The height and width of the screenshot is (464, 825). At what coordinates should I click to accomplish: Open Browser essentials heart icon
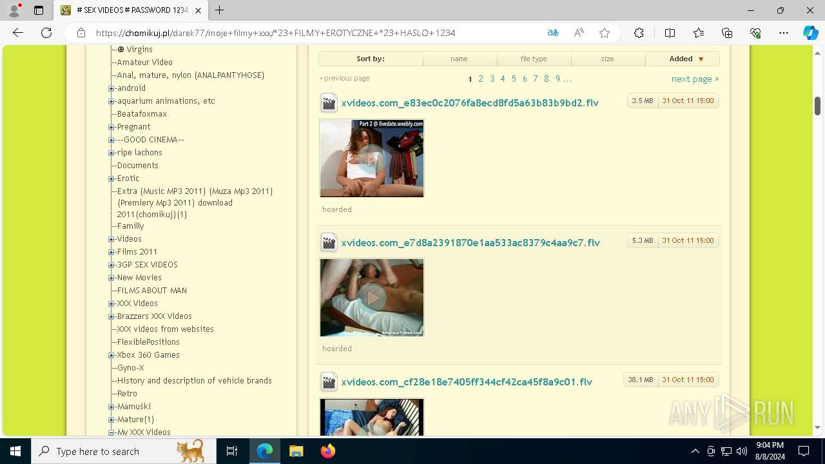coord(755,33)
